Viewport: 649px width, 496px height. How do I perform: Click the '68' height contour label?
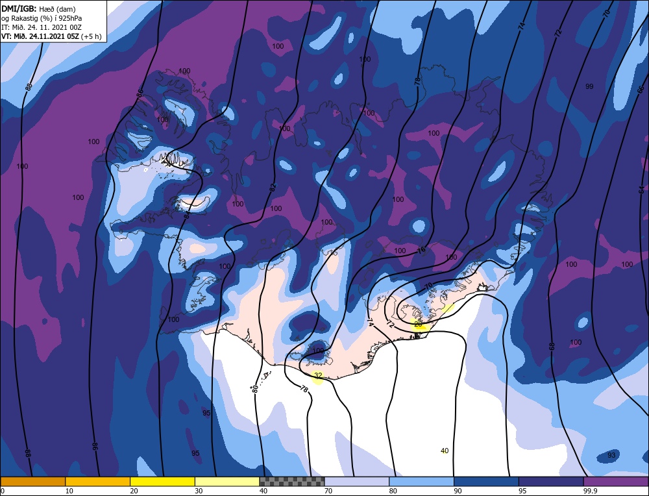[x=551, y=347]
